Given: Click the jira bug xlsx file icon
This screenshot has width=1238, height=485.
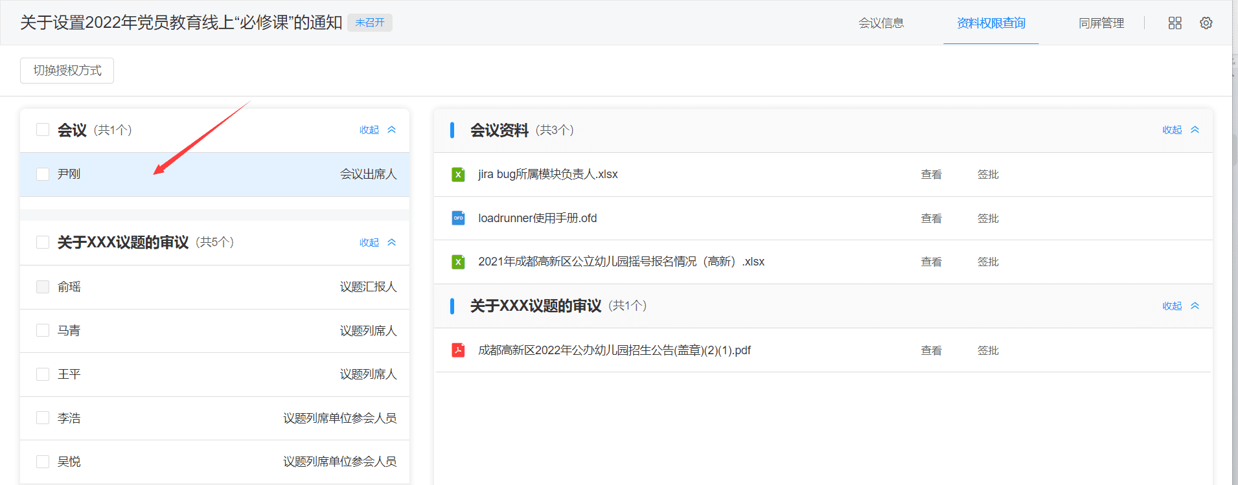Looking at the screenshot, I should click(458, 174).
